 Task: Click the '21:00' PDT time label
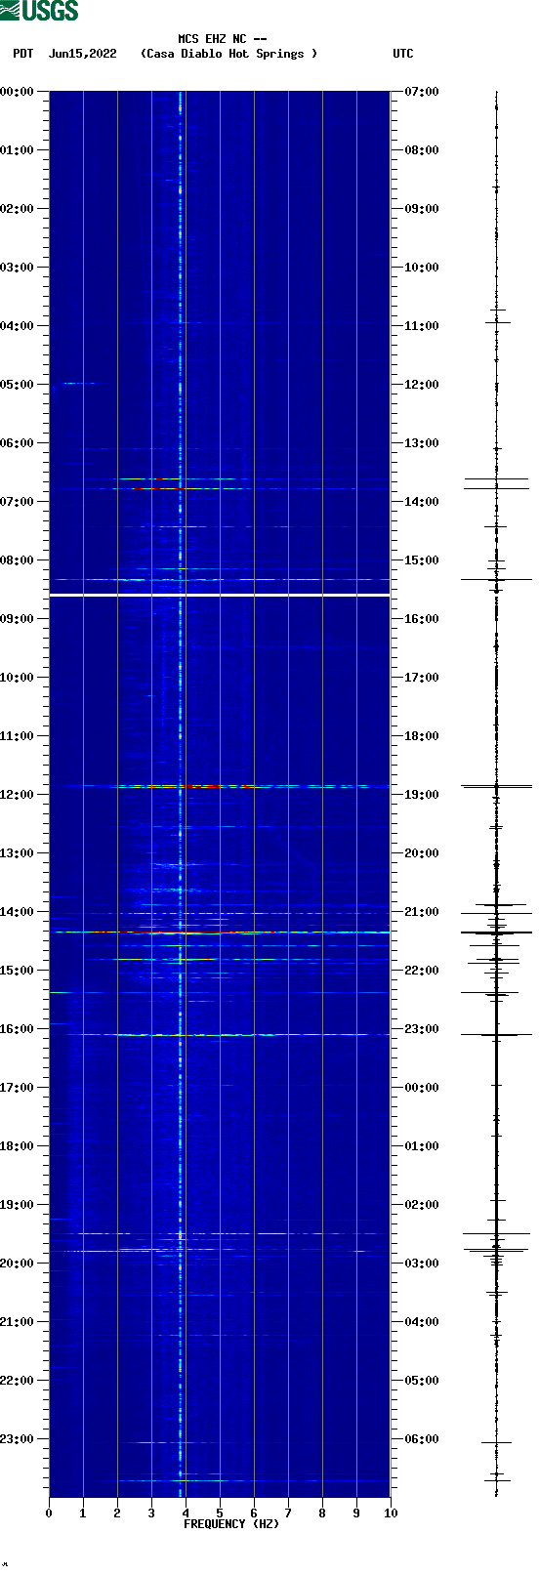point(17,1322)
